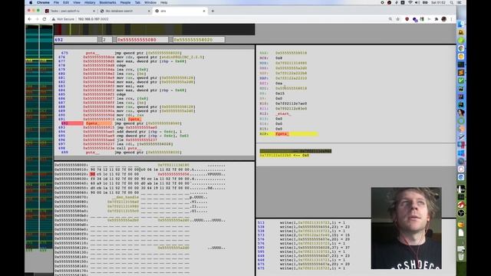The image size is (491, 276).
Task: Open the zoom magnifier icon in address bar
Action: [x=390, y=19]
